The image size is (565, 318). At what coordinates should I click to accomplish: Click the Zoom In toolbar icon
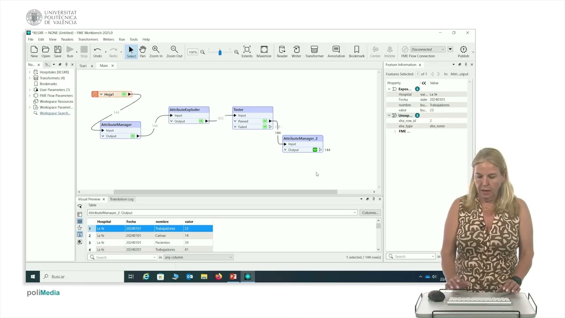coord(156,52)
